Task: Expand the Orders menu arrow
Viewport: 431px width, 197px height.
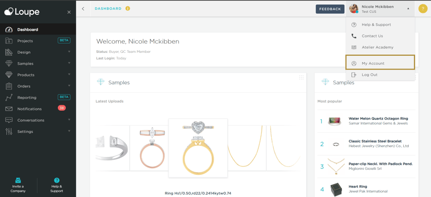Action: click(69, 85)
